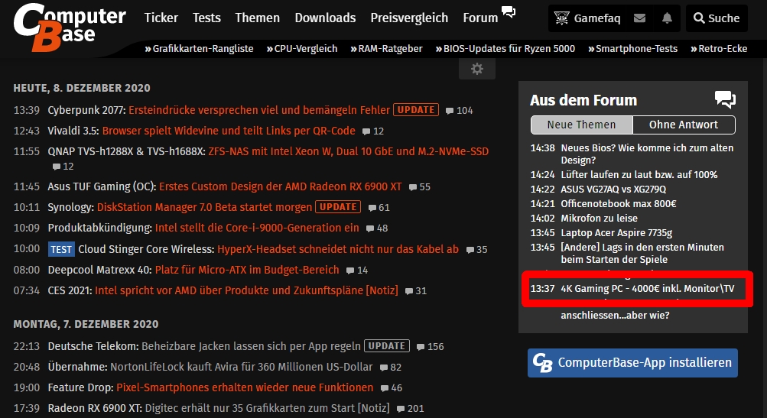Open comments icon of Cloud Stinger test

point(470,250)
